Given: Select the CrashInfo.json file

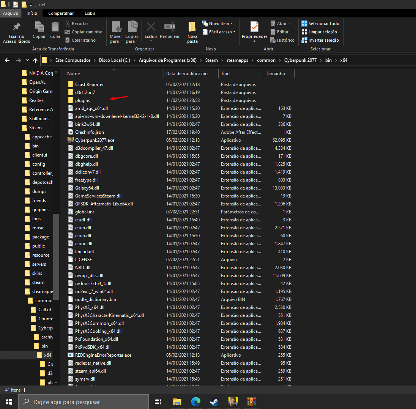Looking at the screenshot, I should point(90,132).
